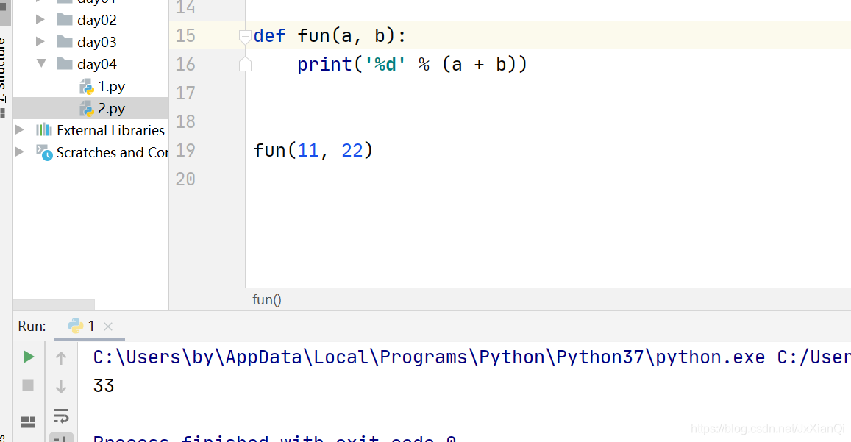Click the down arrow in Run toolbar
This screenshot has width=851, height=442.
coord(61,387)
